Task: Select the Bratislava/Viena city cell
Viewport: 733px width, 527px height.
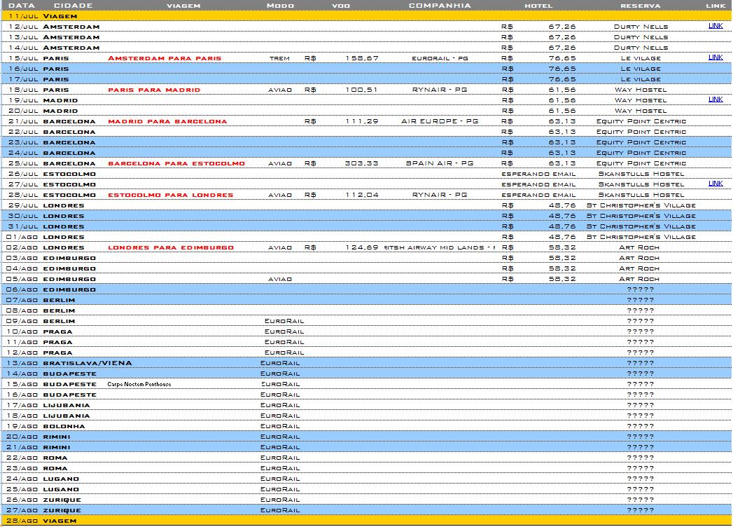Action: point(87,363)
